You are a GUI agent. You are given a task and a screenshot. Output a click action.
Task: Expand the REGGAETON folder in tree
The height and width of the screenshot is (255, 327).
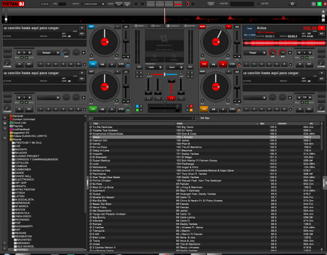tap(11, 236)
